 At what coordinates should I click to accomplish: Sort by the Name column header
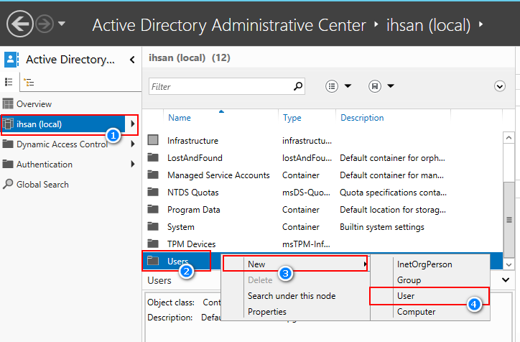pyautogui.click(x=180, y=118)
